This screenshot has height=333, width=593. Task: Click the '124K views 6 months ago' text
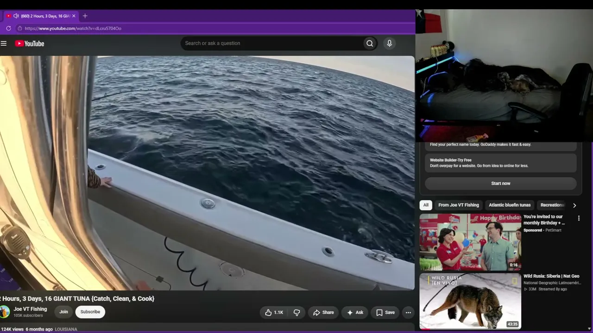point(26,329)
